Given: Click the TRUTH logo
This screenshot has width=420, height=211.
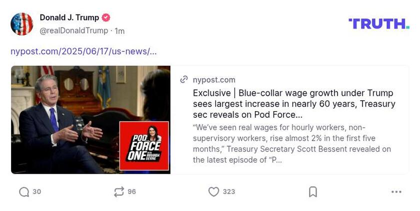Looking at the screenshot, I should pos(379,24).
